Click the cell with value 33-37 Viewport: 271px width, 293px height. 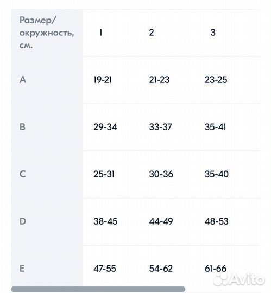pyautogui.click(x=160, y=127)
